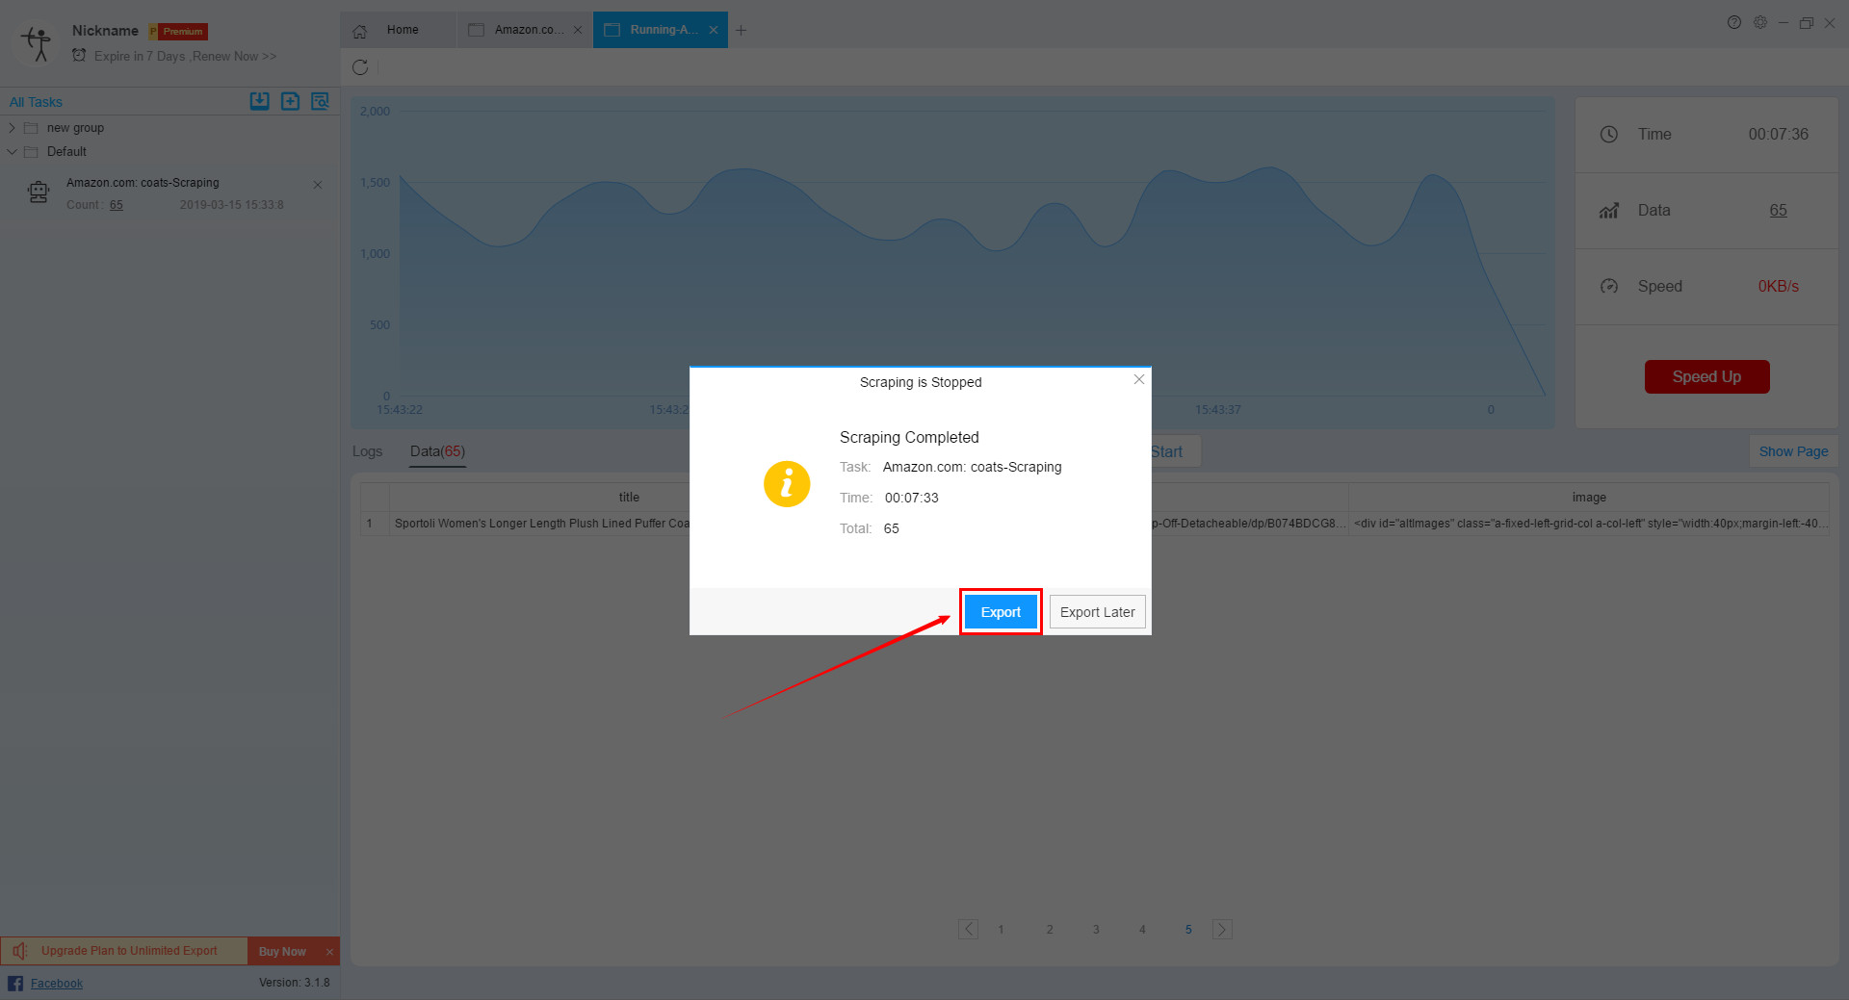Go to previous page of results
The height and width of the screenshot is (1000, 1849).
click(x=969, y=930)
